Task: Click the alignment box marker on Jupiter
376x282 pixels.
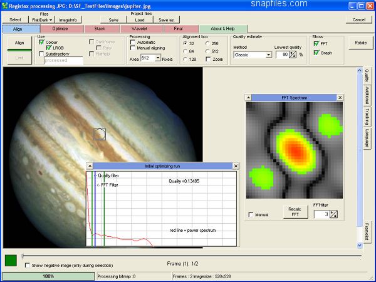Action: tap(99, 133)
